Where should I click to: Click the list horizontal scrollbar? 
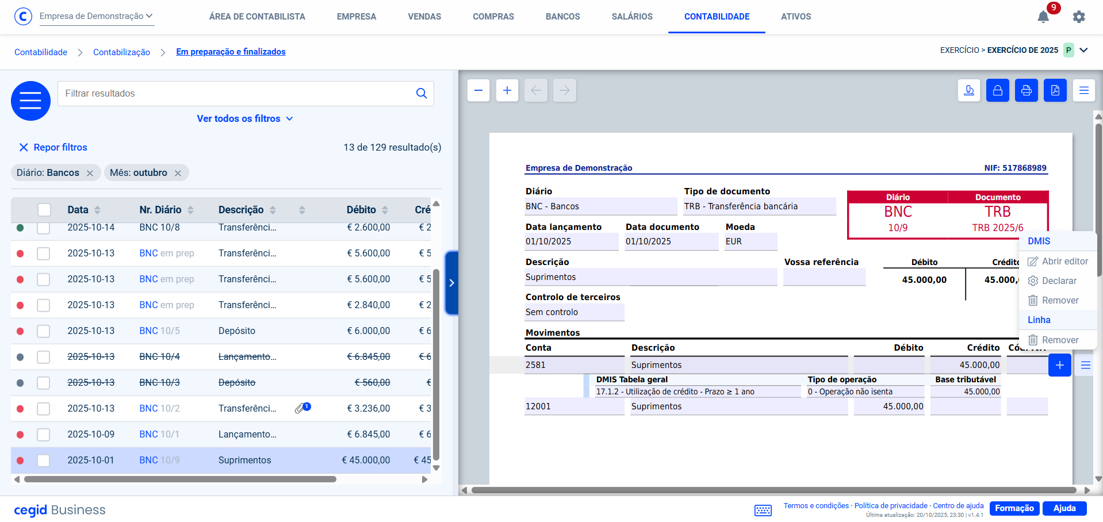(x=180, y=479)
